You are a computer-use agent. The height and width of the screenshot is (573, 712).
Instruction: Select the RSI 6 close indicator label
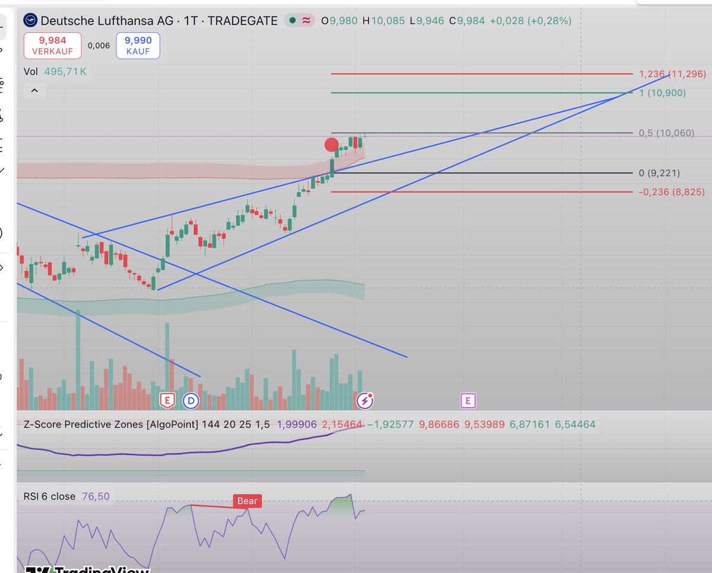(50, 496)
